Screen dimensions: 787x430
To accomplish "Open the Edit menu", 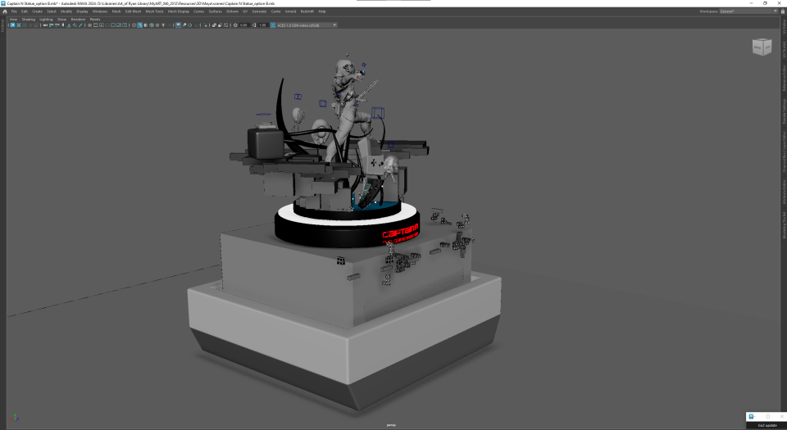I will click(x=24, y=11).
